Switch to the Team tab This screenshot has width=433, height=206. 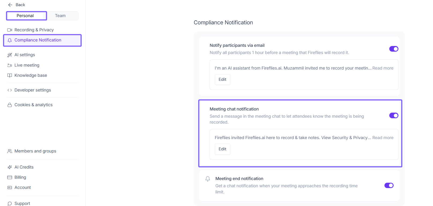(x=60, y=16)
